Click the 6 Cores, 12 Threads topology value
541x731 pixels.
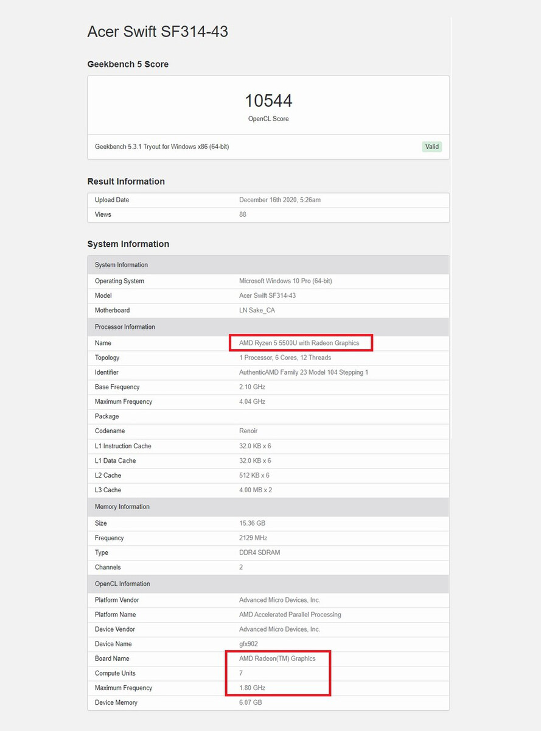click(x=285, y=358)
